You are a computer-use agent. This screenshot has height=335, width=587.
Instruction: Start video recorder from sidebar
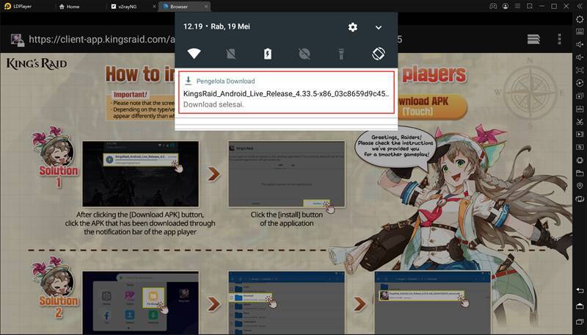[x=580, y=134]
